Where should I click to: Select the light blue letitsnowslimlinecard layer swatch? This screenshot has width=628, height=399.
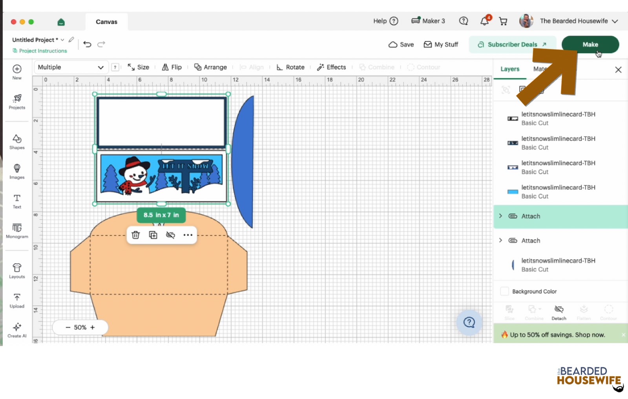point(513,192)
